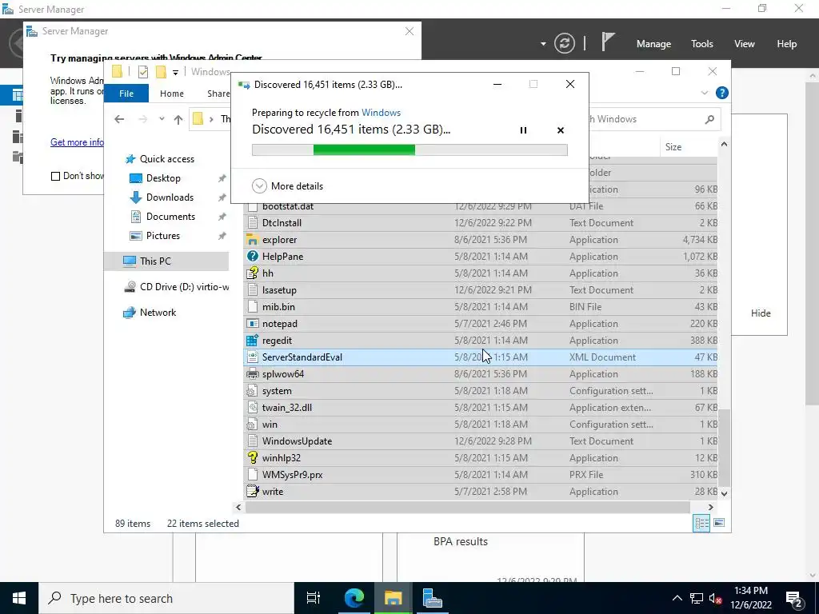The image size is (819, 614).
Task: Select the explorer application icon
Action: 252,240
